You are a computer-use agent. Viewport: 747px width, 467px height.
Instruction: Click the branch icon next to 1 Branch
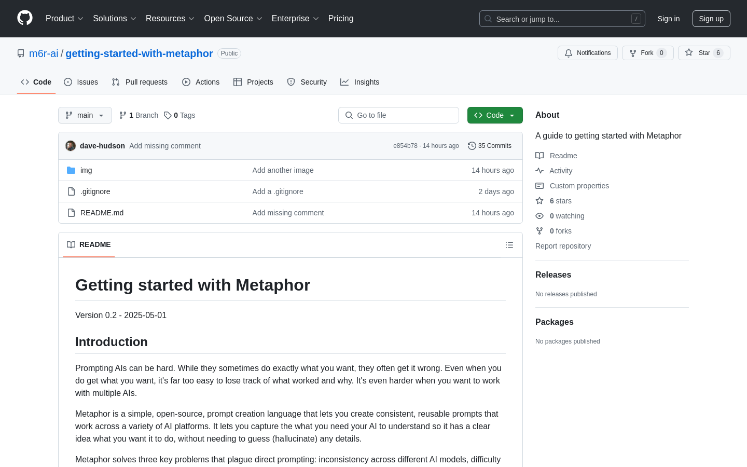123,115
